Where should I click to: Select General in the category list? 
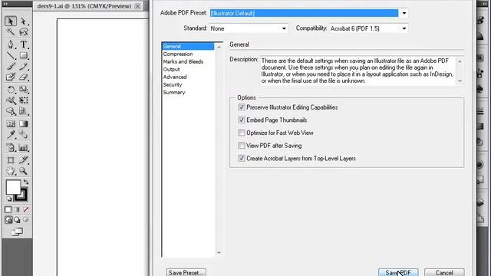click(188, 46)
